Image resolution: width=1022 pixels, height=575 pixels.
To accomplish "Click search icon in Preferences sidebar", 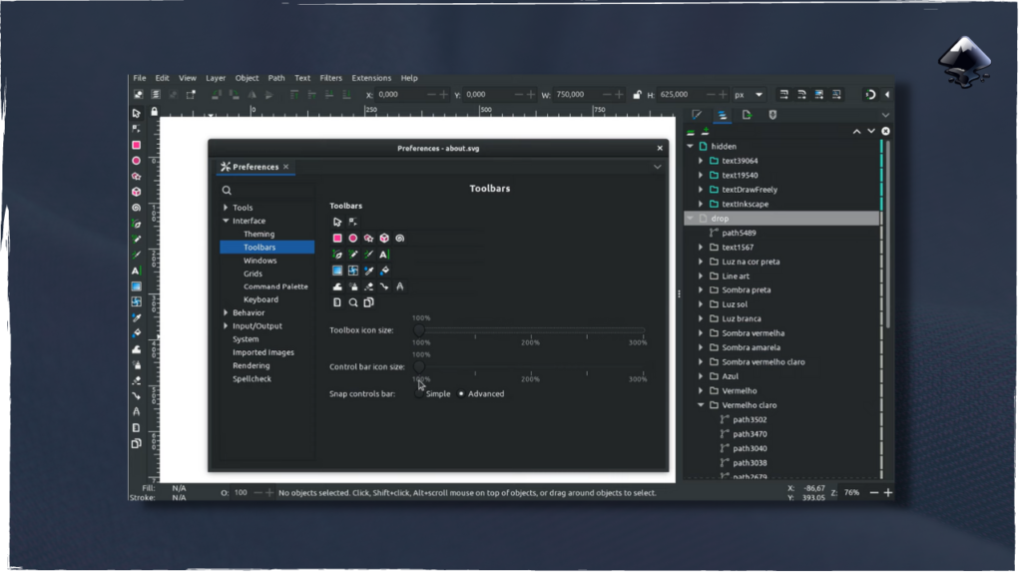I will coord(227,191).
